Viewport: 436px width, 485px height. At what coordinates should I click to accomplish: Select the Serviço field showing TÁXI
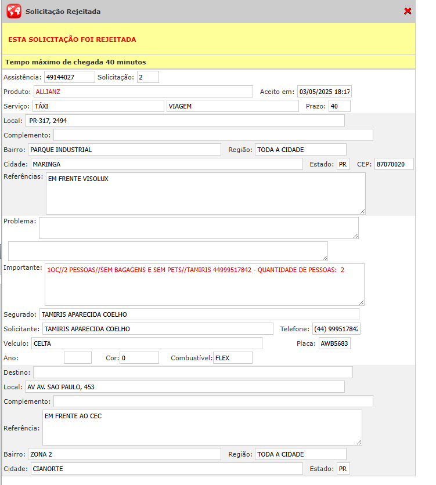click(98, 106)
